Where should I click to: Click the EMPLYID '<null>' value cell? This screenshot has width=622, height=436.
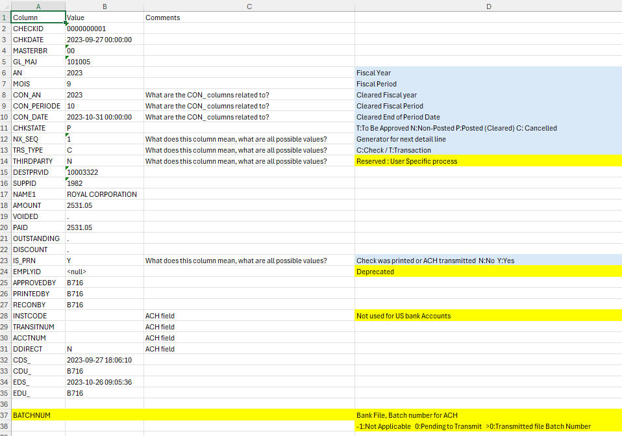click(x=104, y=272)
